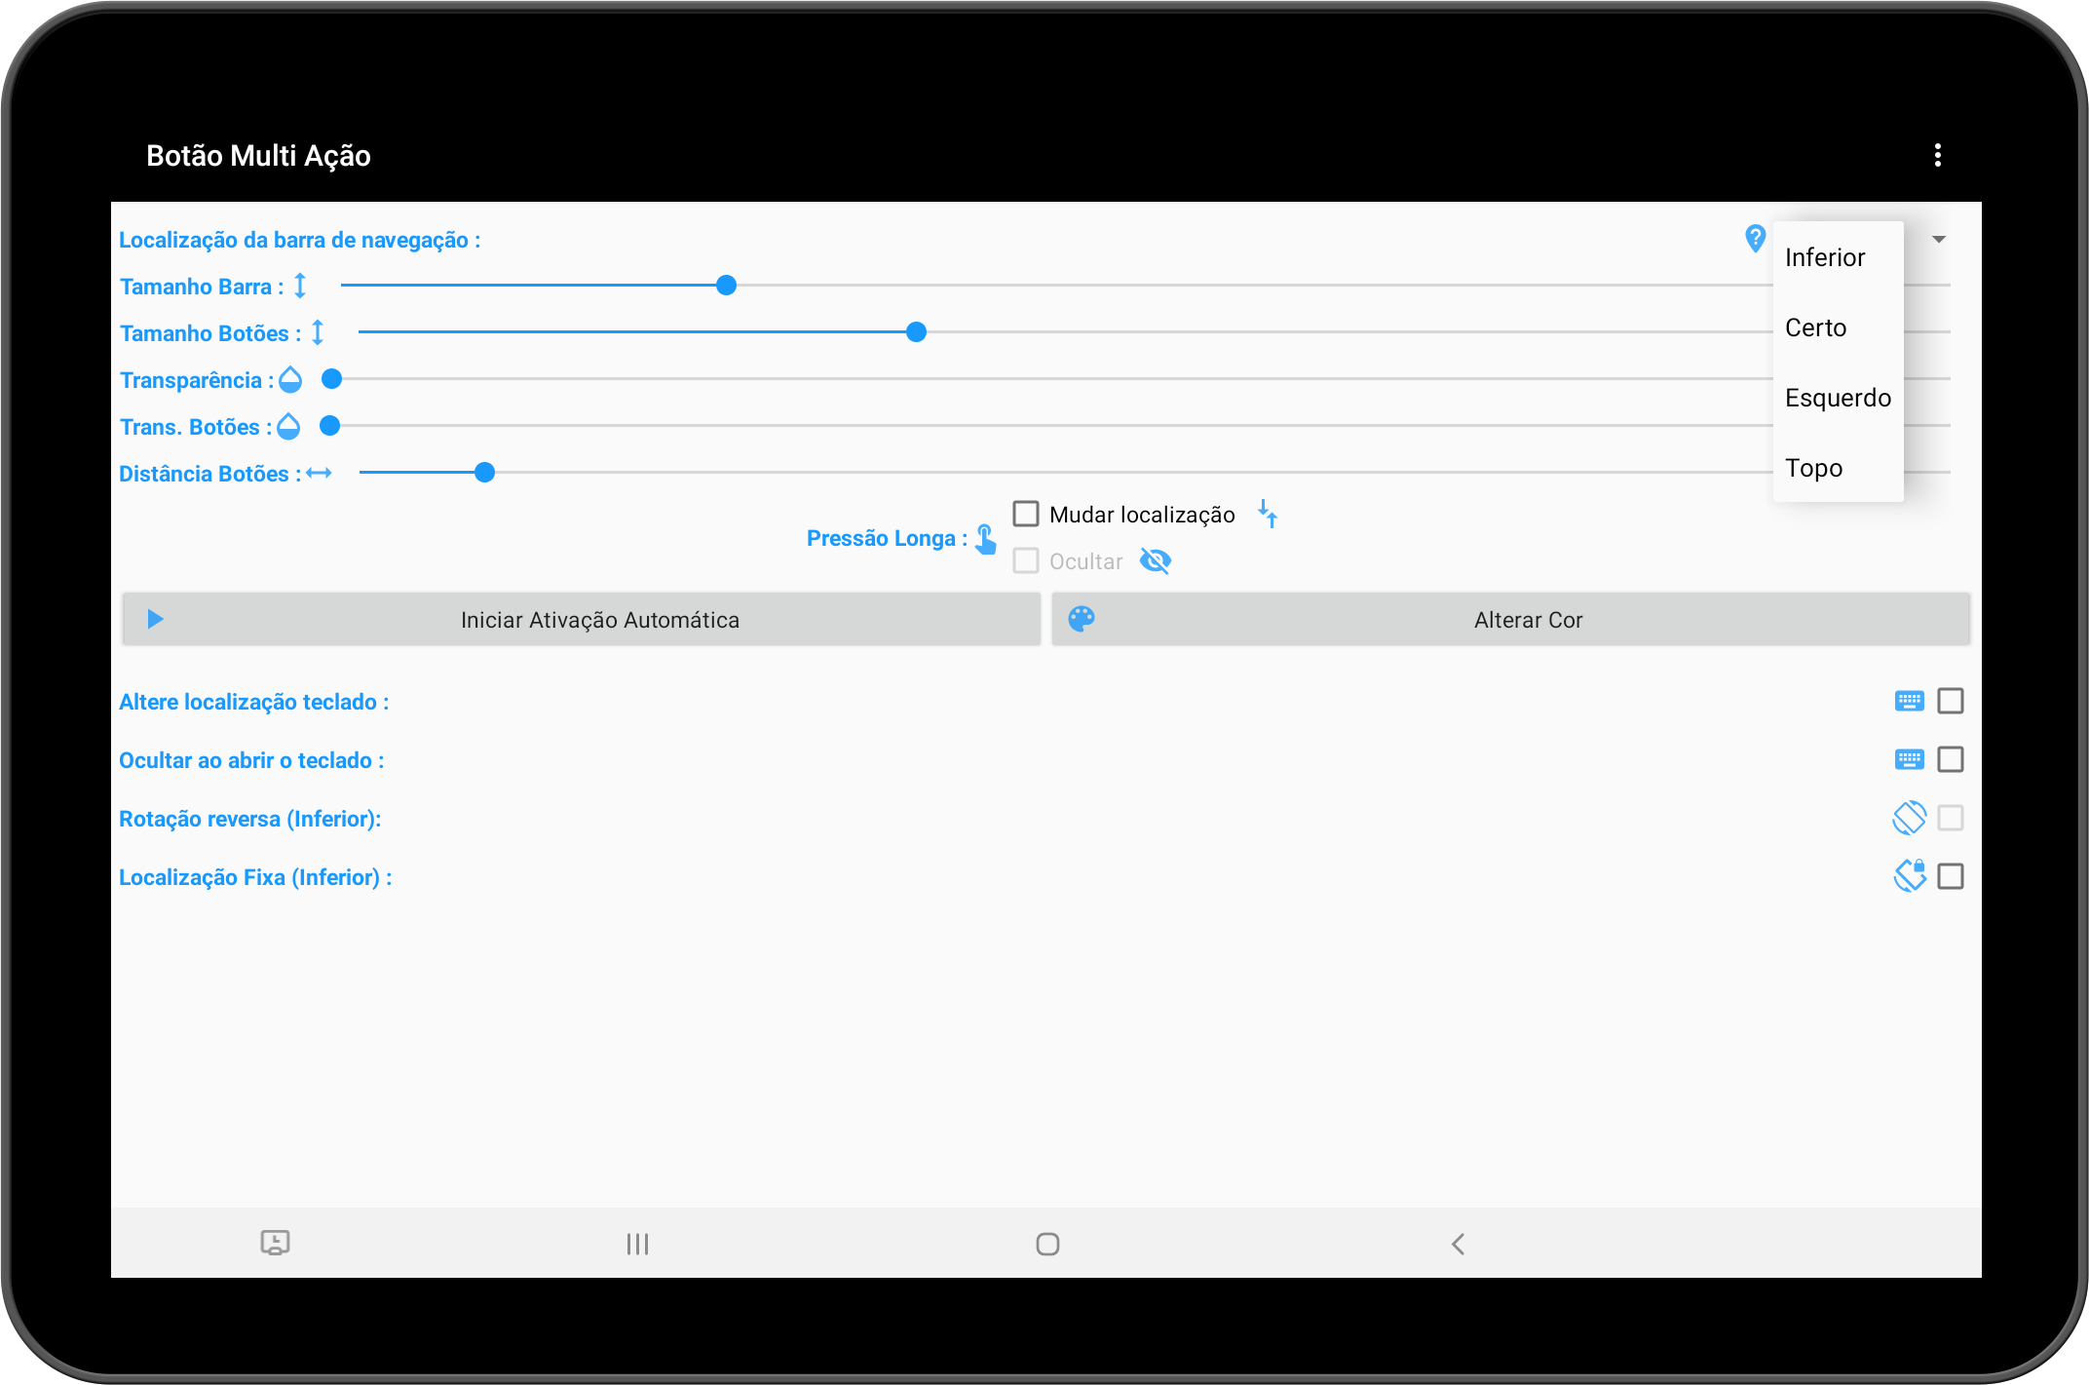Click the crossed-out eye Ocultar icon

point(1156,561)
